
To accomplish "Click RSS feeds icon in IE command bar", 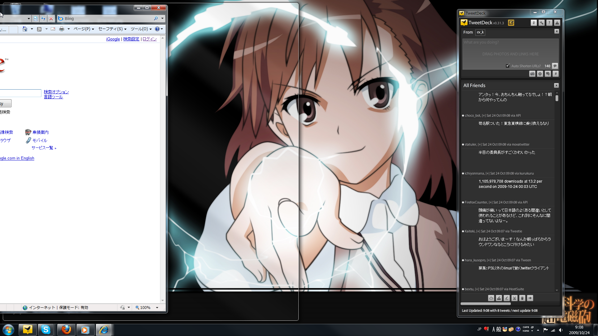I will (39, 29).
